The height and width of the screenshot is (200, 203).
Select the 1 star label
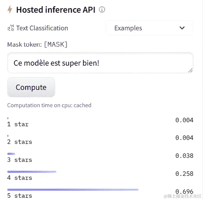click(x=18, y=124)
